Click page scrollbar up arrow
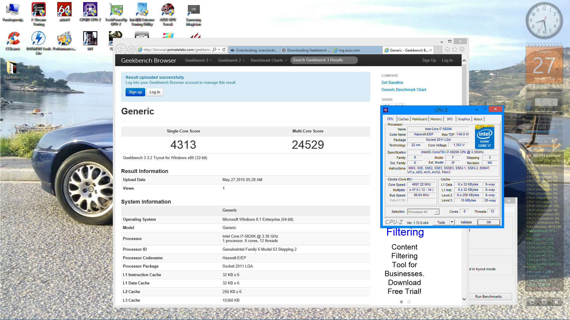 pyautogui.click(x=464, y=60)
